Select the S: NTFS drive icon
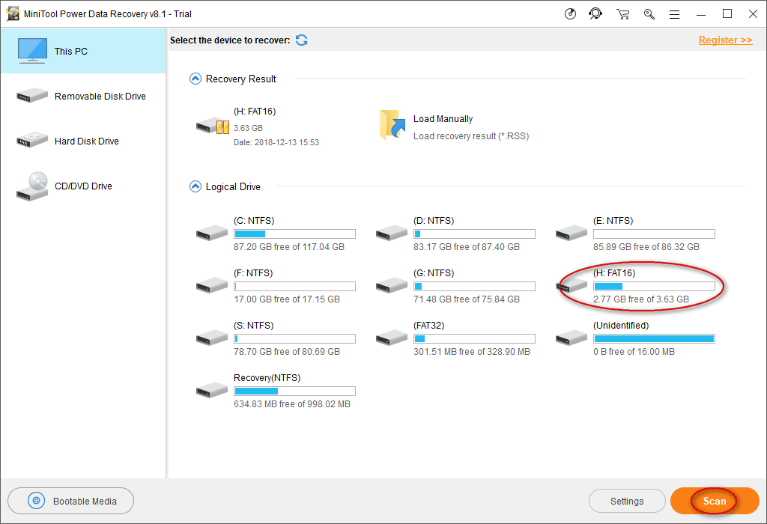The height and width of the screenshot is (524, 767). (212, 338)
